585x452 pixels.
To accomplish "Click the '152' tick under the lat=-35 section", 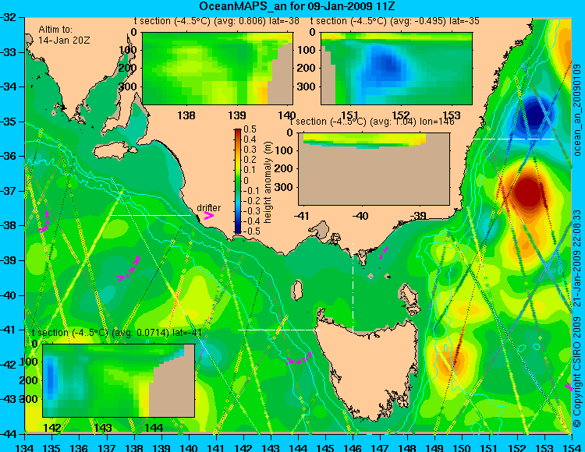I will coord(400,115).
